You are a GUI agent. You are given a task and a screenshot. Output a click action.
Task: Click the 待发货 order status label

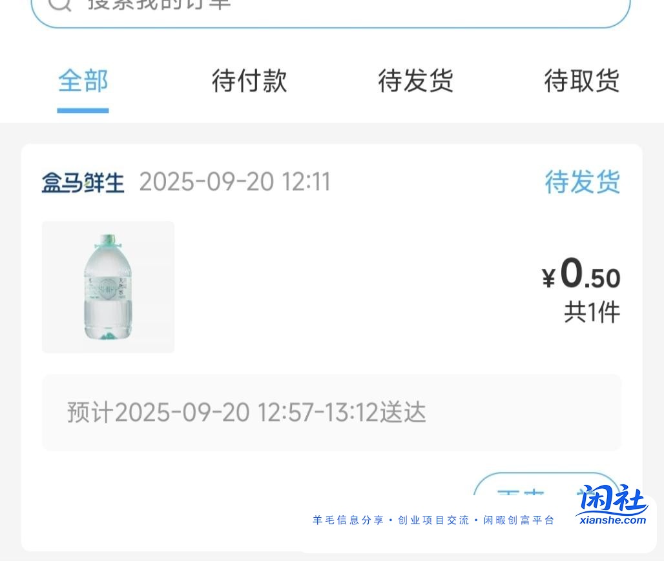pos(582,182)
